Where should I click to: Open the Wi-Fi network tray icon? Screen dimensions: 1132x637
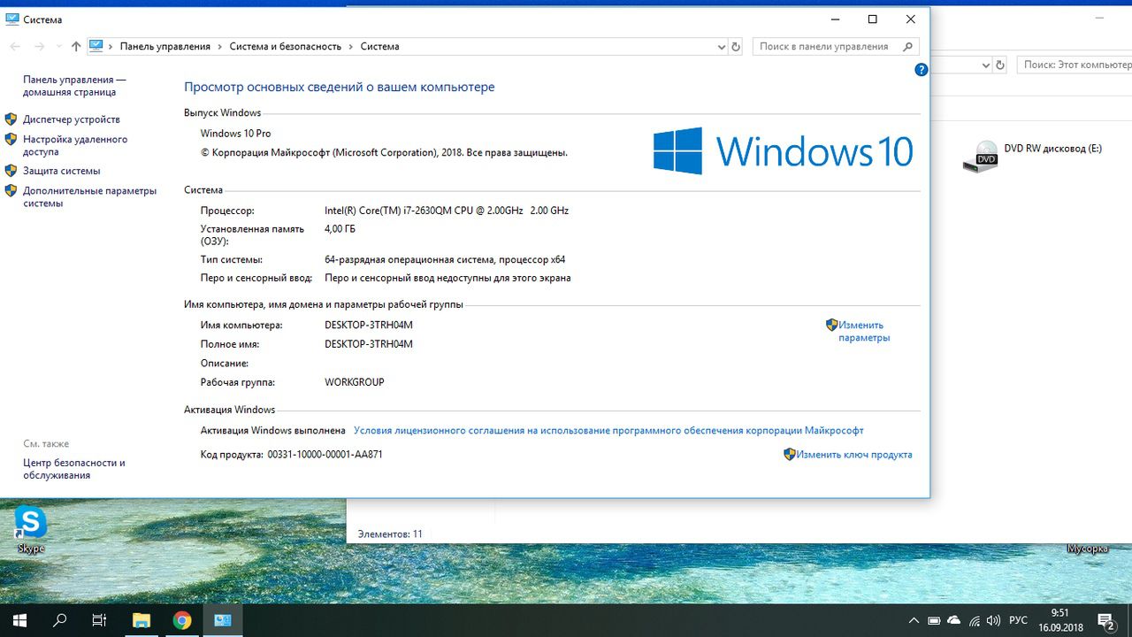coord(974,621)
